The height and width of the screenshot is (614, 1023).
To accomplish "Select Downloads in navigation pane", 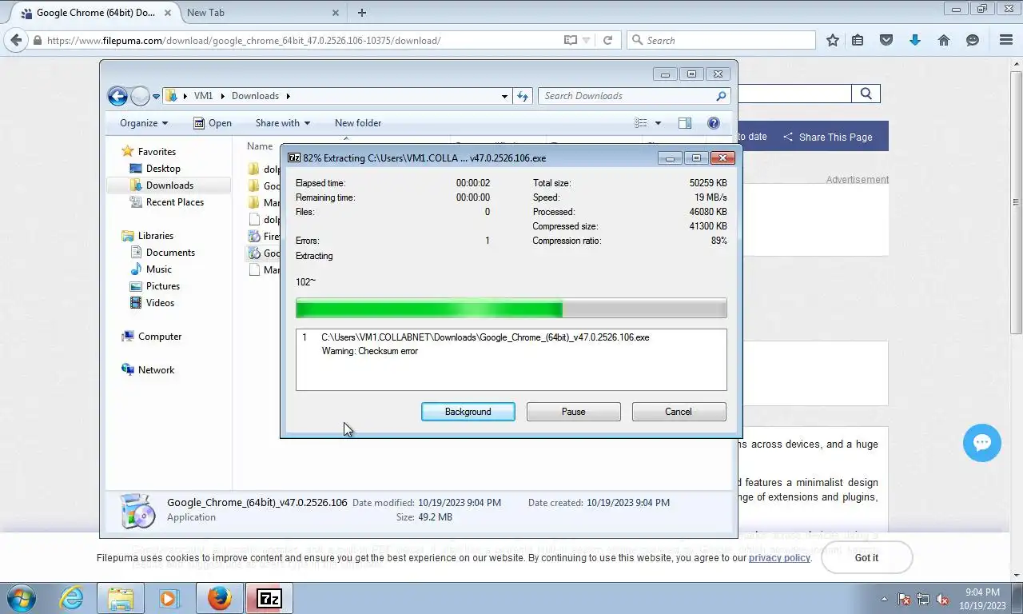I will click(x=169, y=185).
